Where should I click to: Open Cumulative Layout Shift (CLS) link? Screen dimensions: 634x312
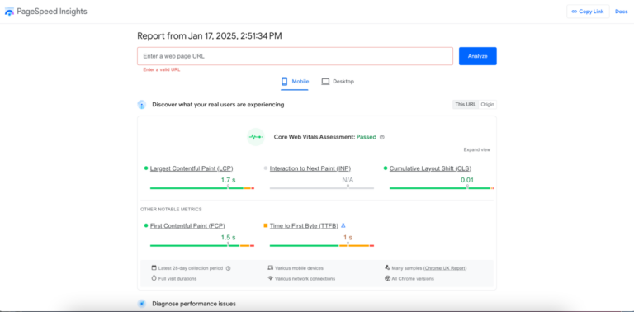(430, 168)
